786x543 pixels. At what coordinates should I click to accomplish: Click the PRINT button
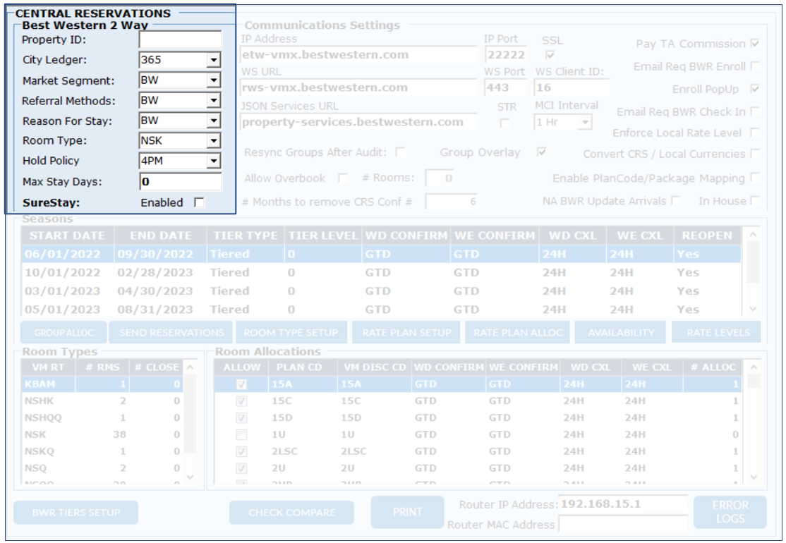[407, 513]
